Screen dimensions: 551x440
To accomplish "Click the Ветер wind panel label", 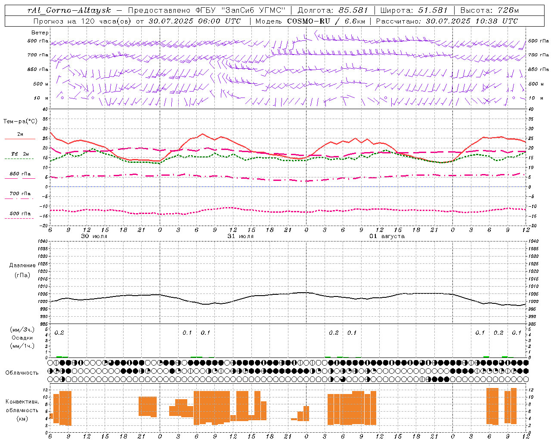I will [40, 33].
